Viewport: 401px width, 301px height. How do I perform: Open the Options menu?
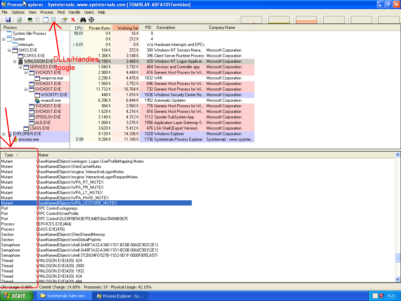[x=18, y=12]
